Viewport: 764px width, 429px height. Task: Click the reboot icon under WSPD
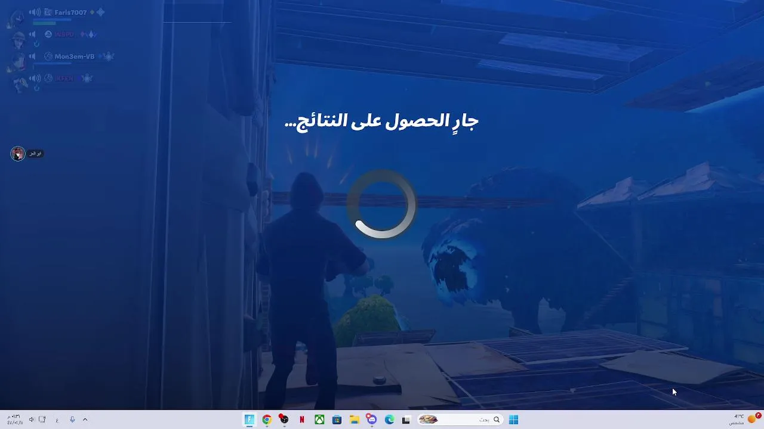coord(36,44)
